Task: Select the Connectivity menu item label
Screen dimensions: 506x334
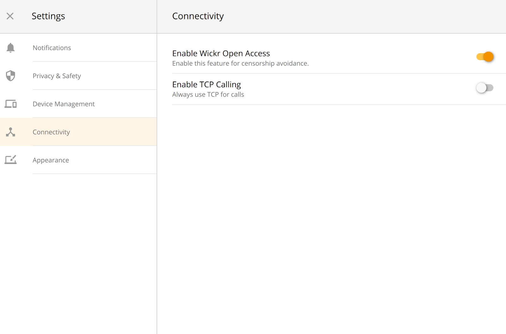Action: 51,132
